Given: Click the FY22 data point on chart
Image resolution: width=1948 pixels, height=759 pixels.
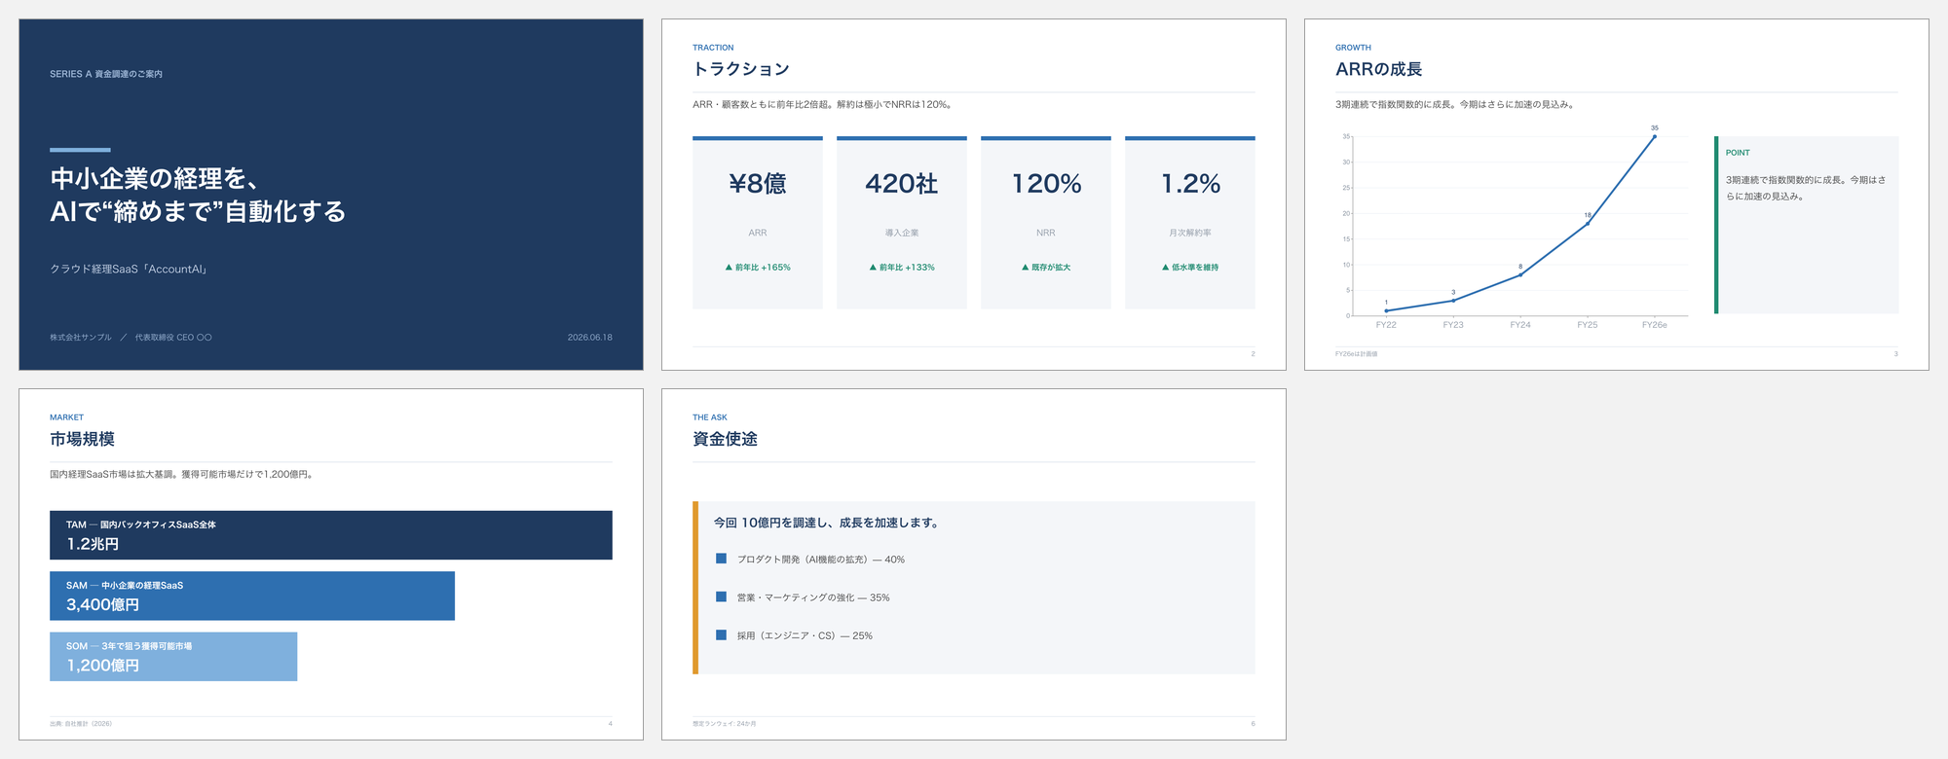Looking at the screenshot, I should click(1386, 310).
